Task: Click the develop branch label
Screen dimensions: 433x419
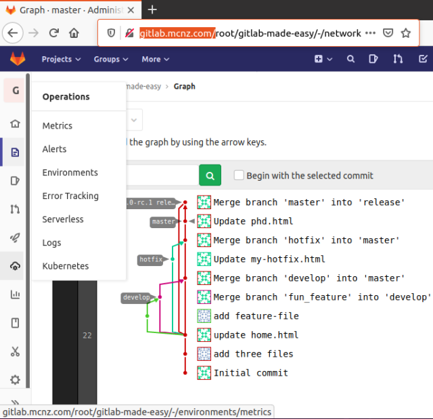Action: pyautogui.click(x=136, y=297)
